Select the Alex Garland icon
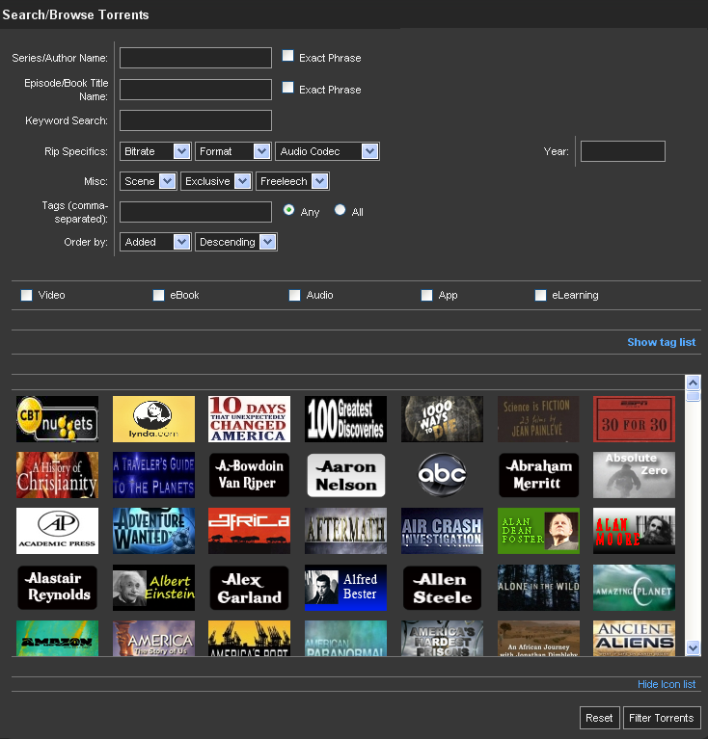Screen dimensions: 708x739 pyautogui.click(x=250, y=588)
